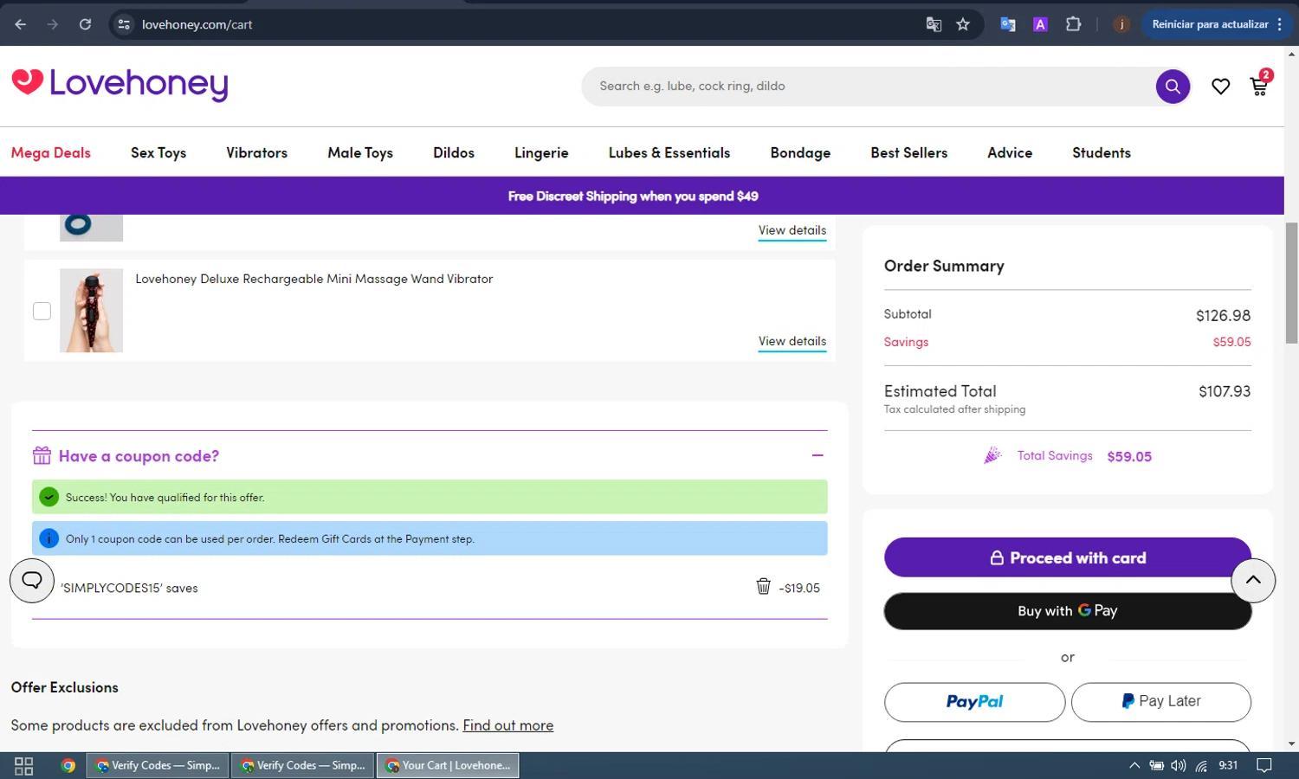Open the Chrome profile avatar
Screen dimensions: 1299x779
pos(1121,24)
